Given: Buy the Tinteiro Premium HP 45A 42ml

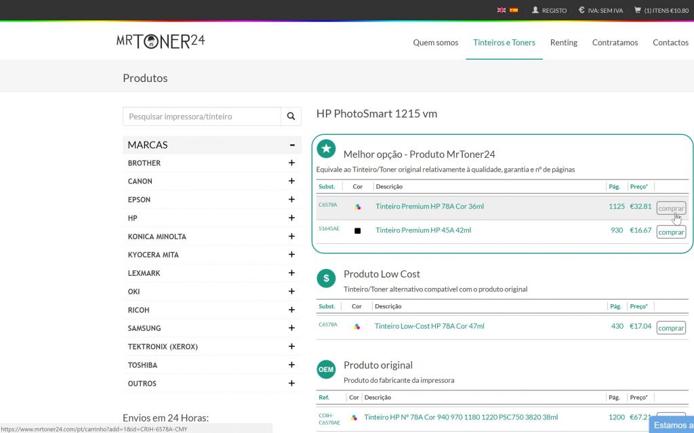Looking at the screenshot, I should coord(671,232).
